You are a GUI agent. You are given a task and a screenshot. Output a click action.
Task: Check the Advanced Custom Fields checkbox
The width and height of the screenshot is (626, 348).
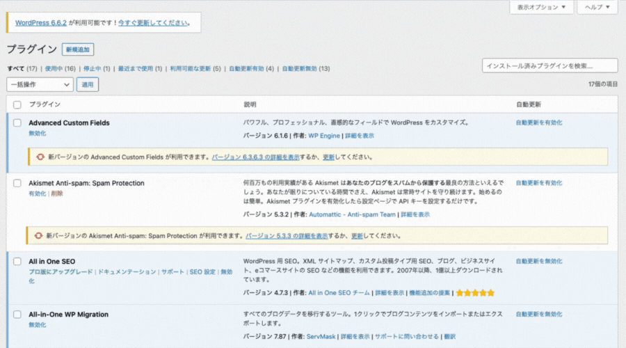(x=17, y=122)
